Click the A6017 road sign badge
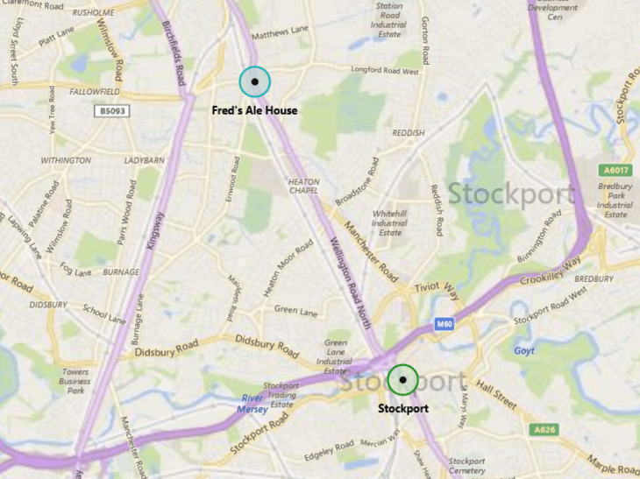 [615, 170]
